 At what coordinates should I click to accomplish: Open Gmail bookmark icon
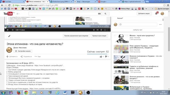12,9
